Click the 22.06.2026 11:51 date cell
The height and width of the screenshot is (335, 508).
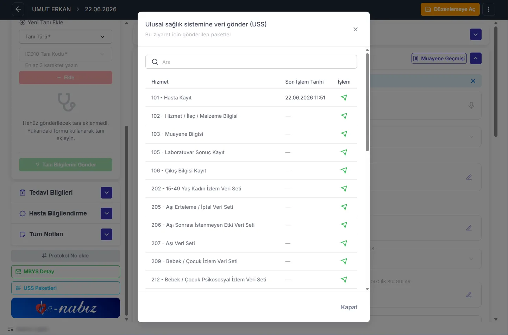point(305,98)
